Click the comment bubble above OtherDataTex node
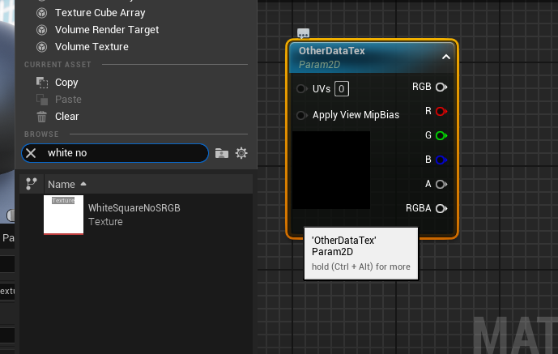Image resolution: width=558 pixels, height=354 pixels. pos(303,33)
